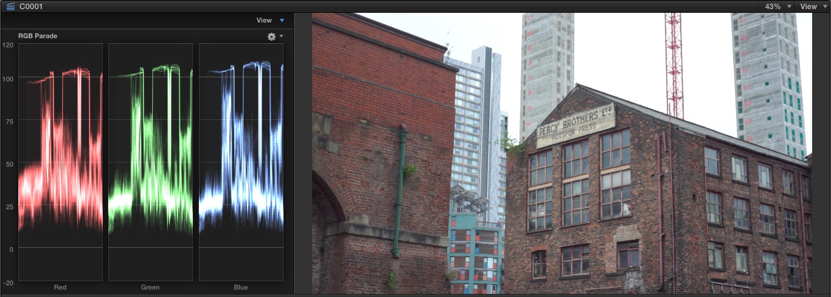This screenshot has width=831, height=297.
Task: Click the 75 value on scope scale
Action: click(9, 121)
